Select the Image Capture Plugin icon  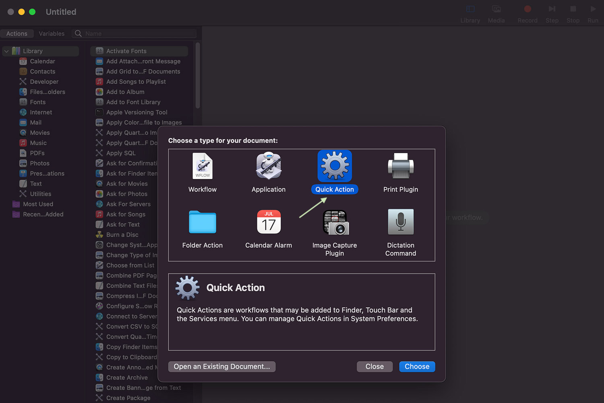pos(335,222)
